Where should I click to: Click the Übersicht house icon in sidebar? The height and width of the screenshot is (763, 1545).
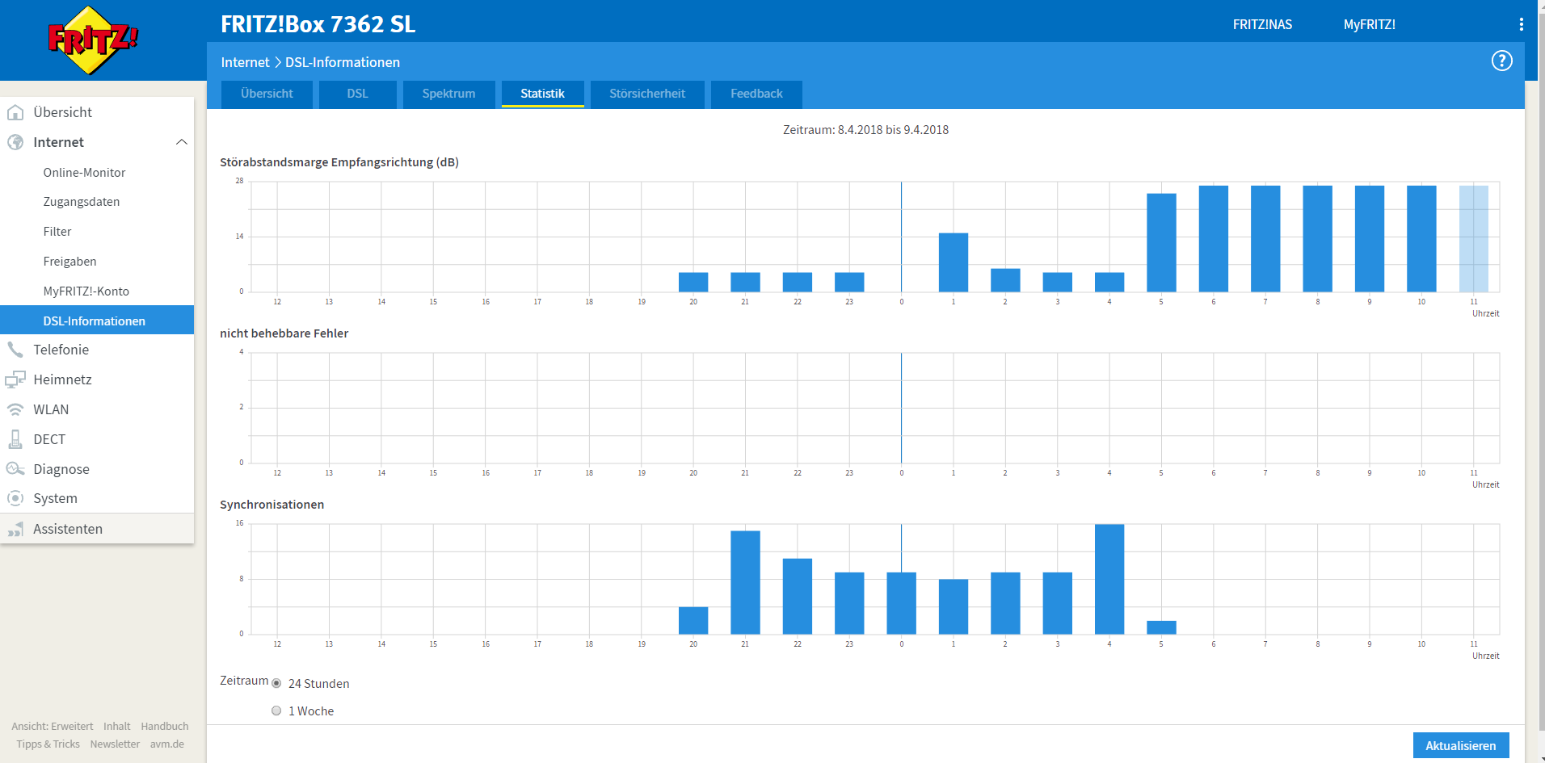coord(15,112)
